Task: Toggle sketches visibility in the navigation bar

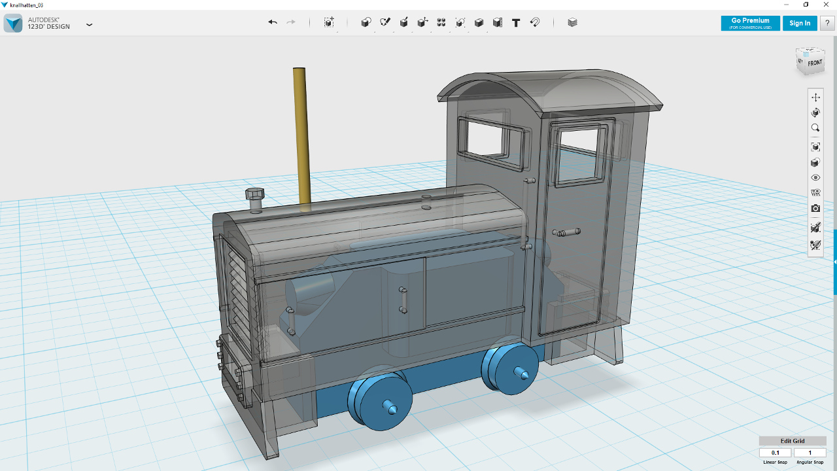Action: [815, 245]
